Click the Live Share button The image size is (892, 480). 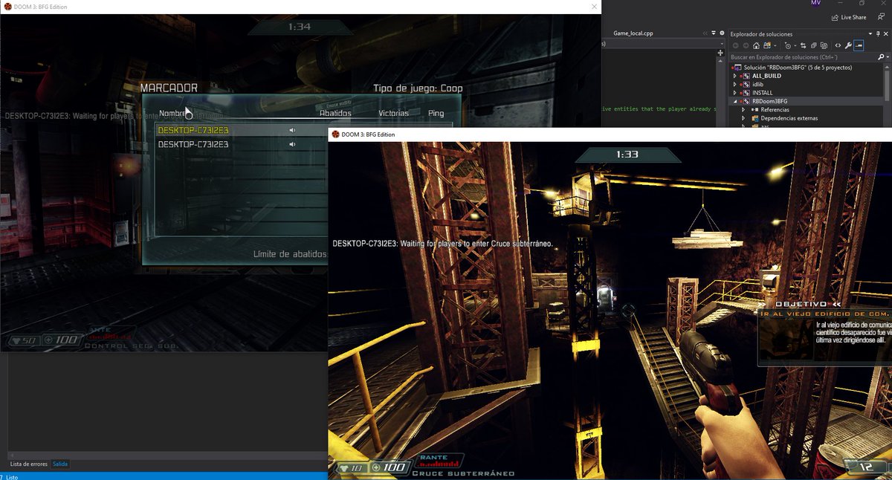click(848, 17)
